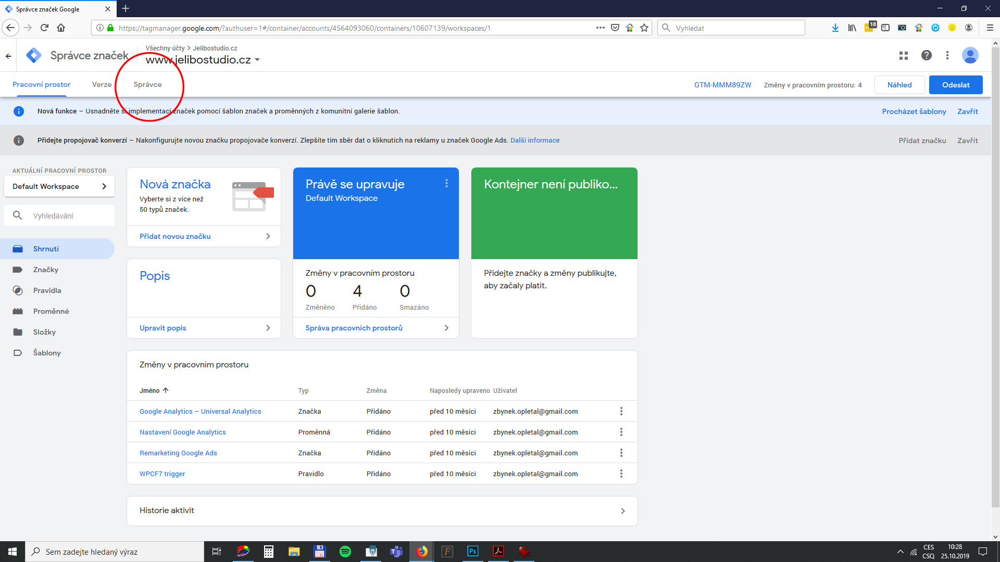Open the WPCF7 trigger entry
The height and width of the screenshot is (562, 1000).
point(162,474)
